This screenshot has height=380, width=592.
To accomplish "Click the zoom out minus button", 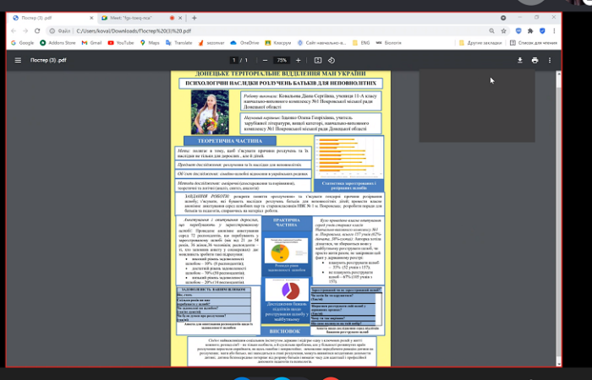I will 264,61.
